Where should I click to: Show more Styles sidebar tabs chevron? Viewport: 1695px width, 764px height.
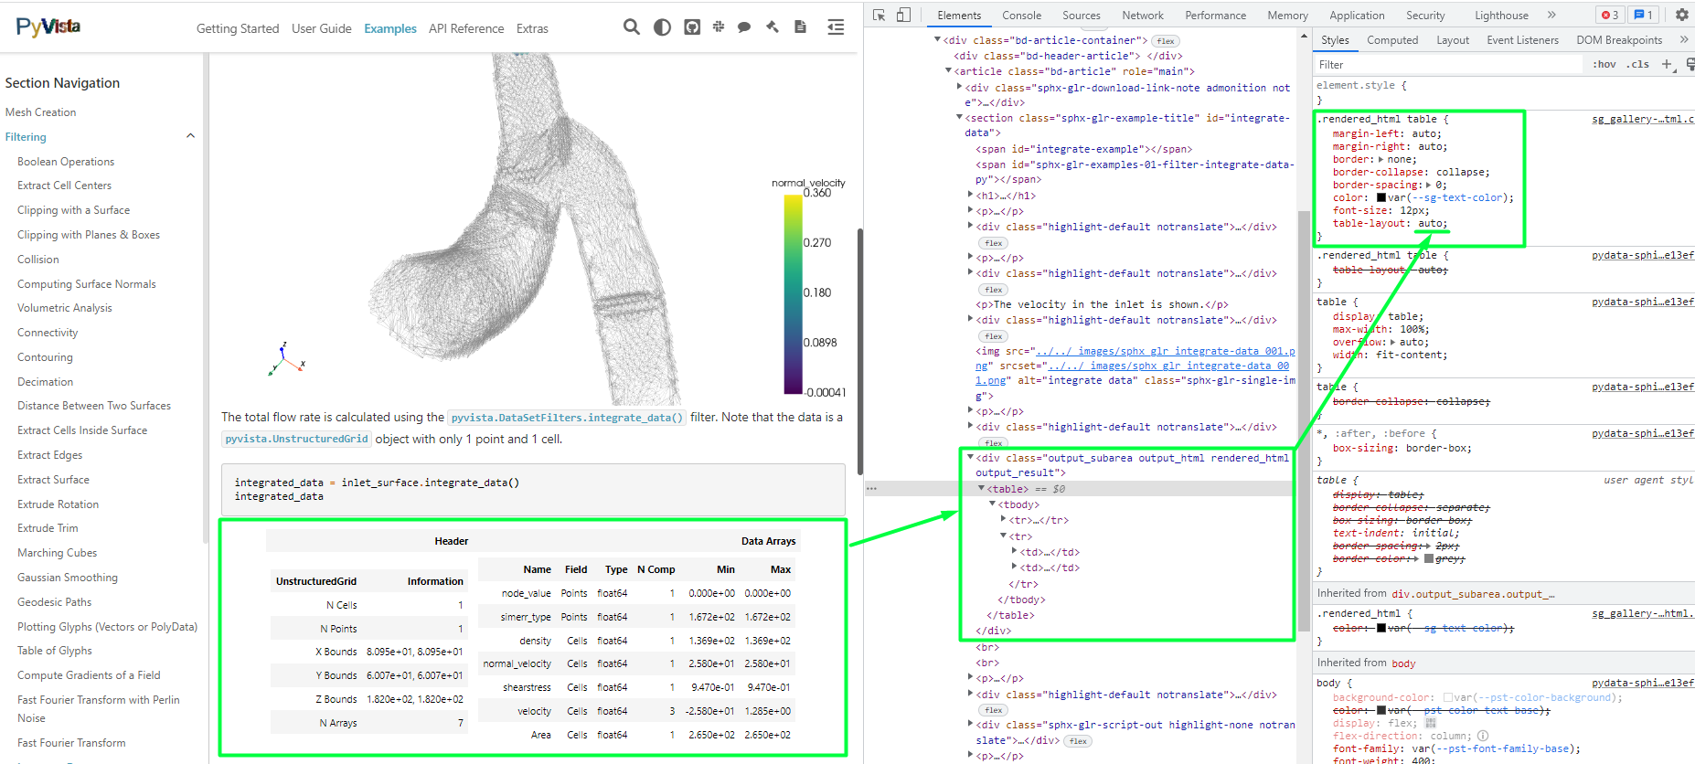tap(1684, 39)
